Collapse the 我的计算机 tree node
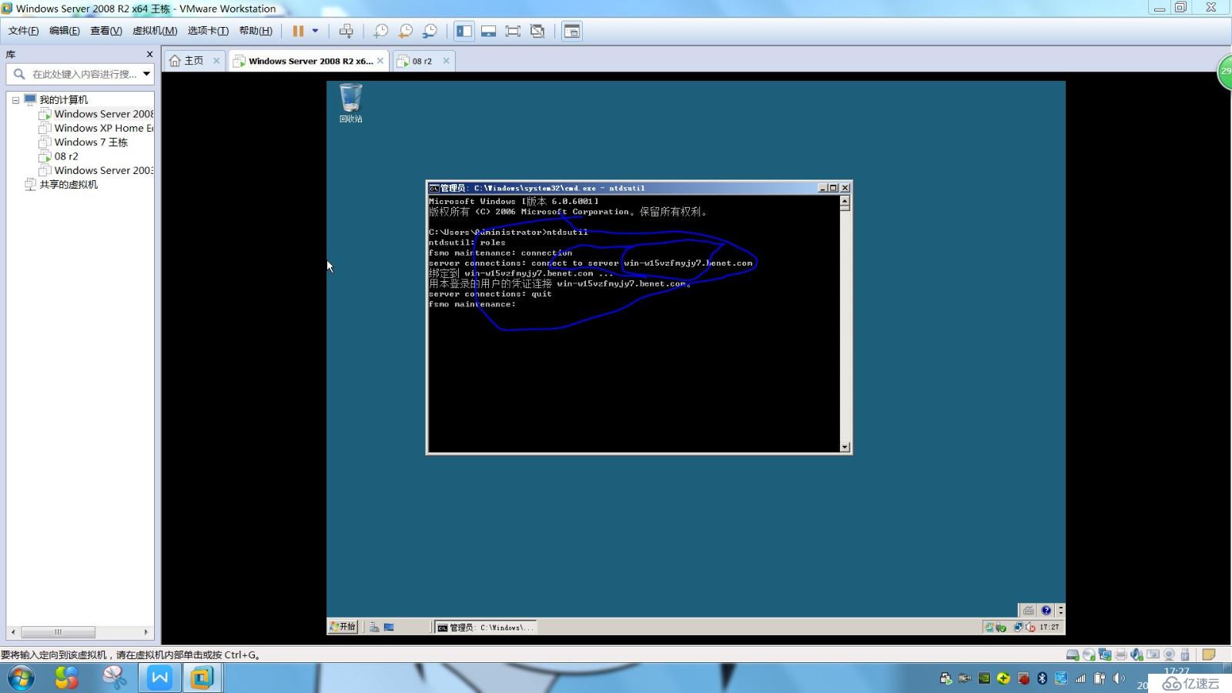Viewport: 1232px width, 693px height. (x=15, y=100)
